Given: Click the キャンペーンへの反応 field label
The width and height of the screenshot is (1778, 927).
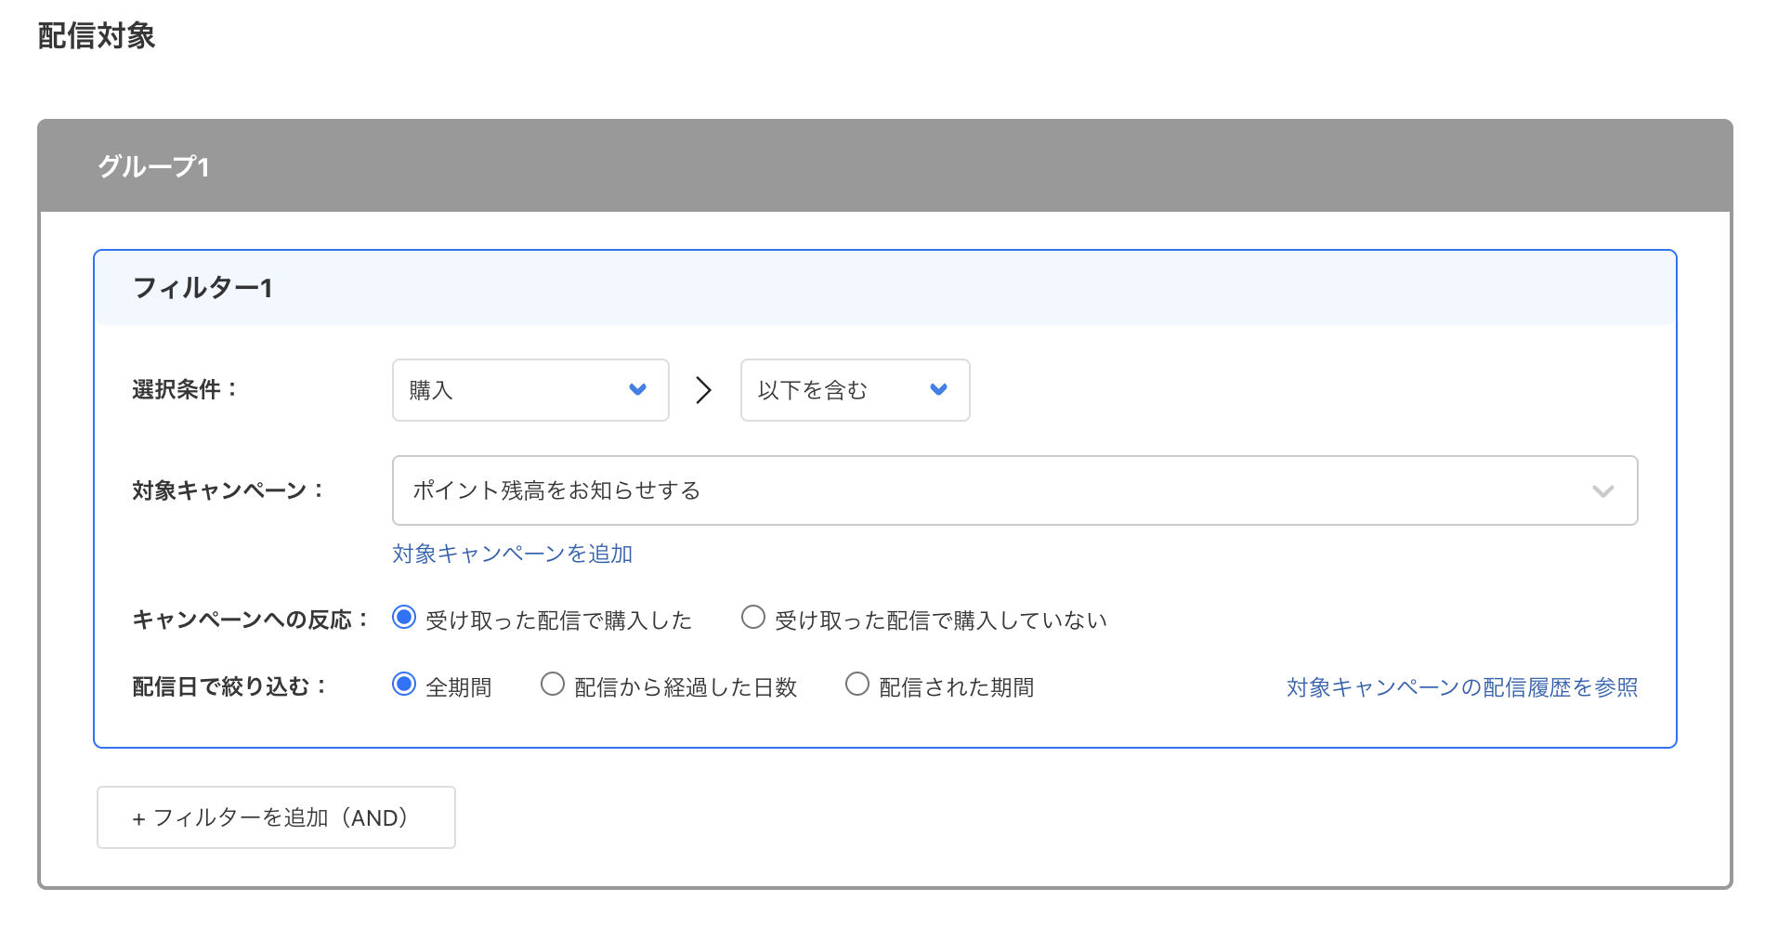Looking at the screenshot, I should point(248,619).
